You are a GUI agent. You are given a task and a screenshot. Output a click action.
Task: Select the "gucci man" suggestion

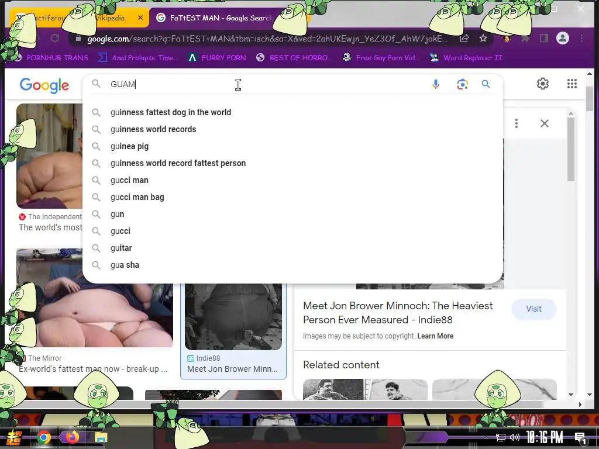pyautogui.click(x=292, y=180)
